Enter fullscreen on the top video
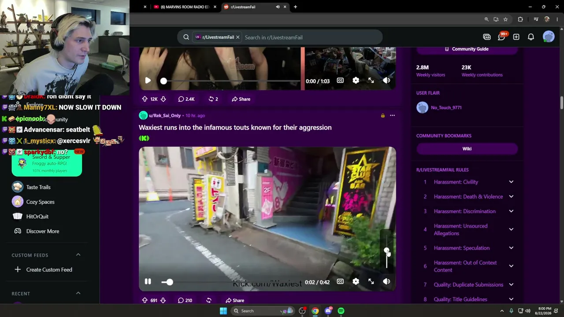The height and width of the screenshot is (317, 564). [x=371, y=81]
